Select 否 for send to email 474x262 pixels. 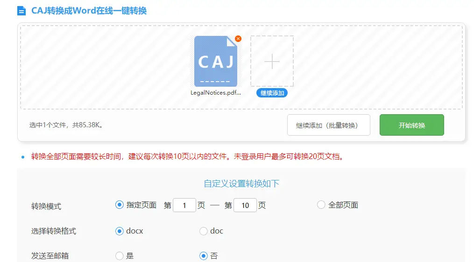coord(204,256)
